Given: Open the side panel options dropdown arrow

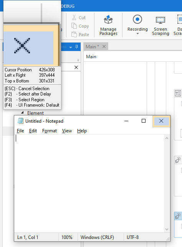Looking at the screenshot, I should coord(71,47).
